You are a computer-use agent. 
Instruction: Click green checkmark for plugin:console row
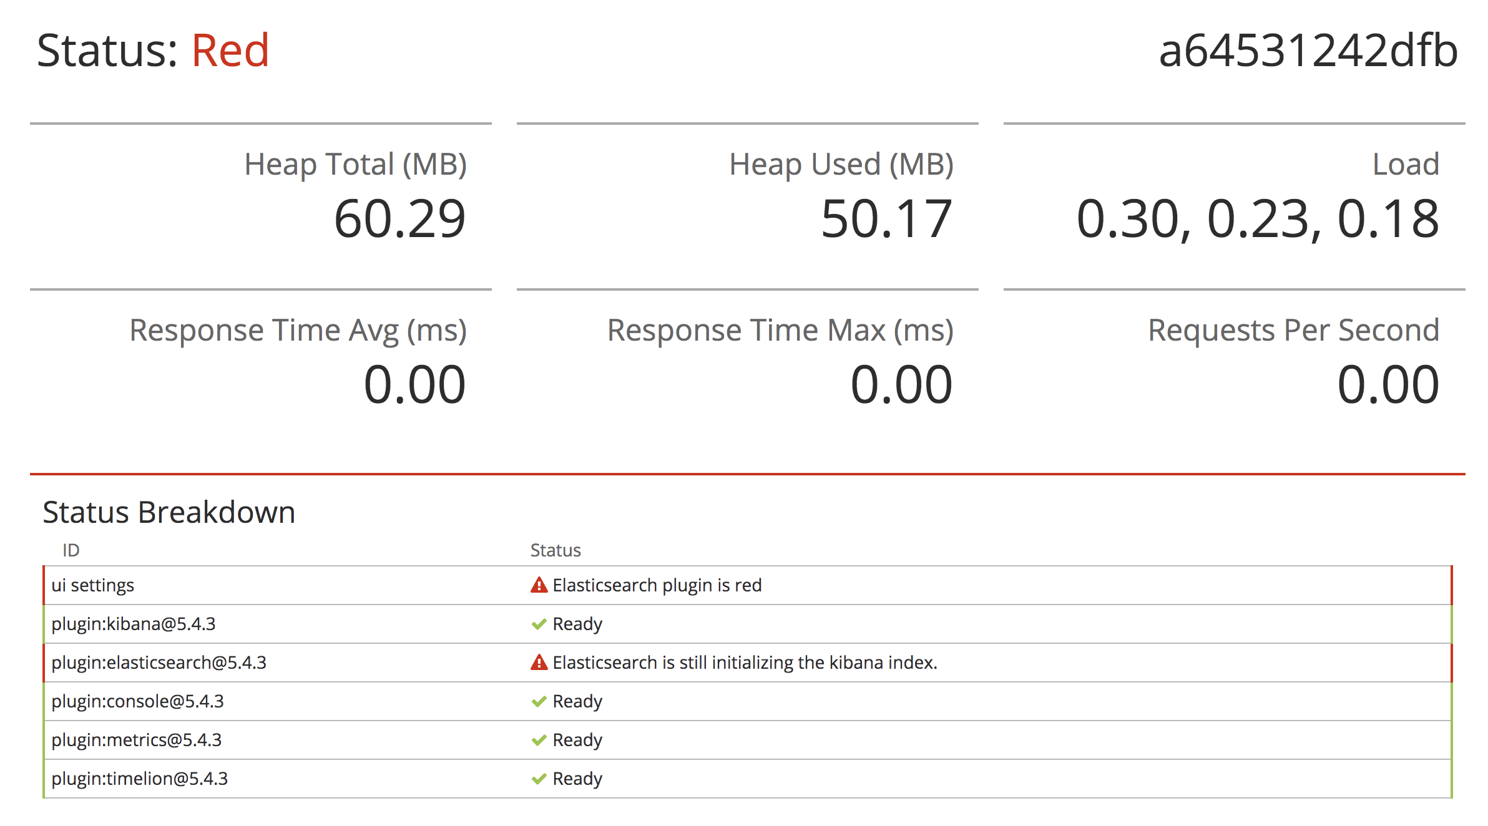click(x=539, y=702)
